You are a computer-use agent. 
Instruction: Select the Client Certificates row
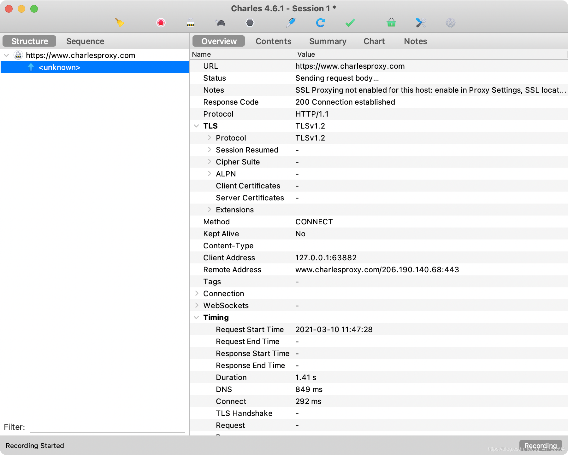379,186
